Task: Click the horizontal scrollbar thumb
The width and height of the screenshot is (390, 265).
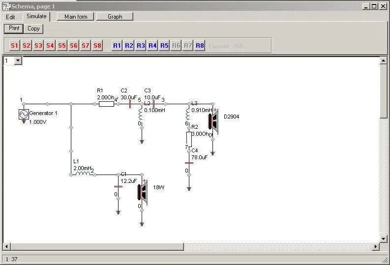Action: tap(97, 247)
